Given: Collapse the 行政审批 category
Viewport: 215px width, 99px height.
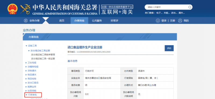Looking at the screenshot, I should 26,95.
